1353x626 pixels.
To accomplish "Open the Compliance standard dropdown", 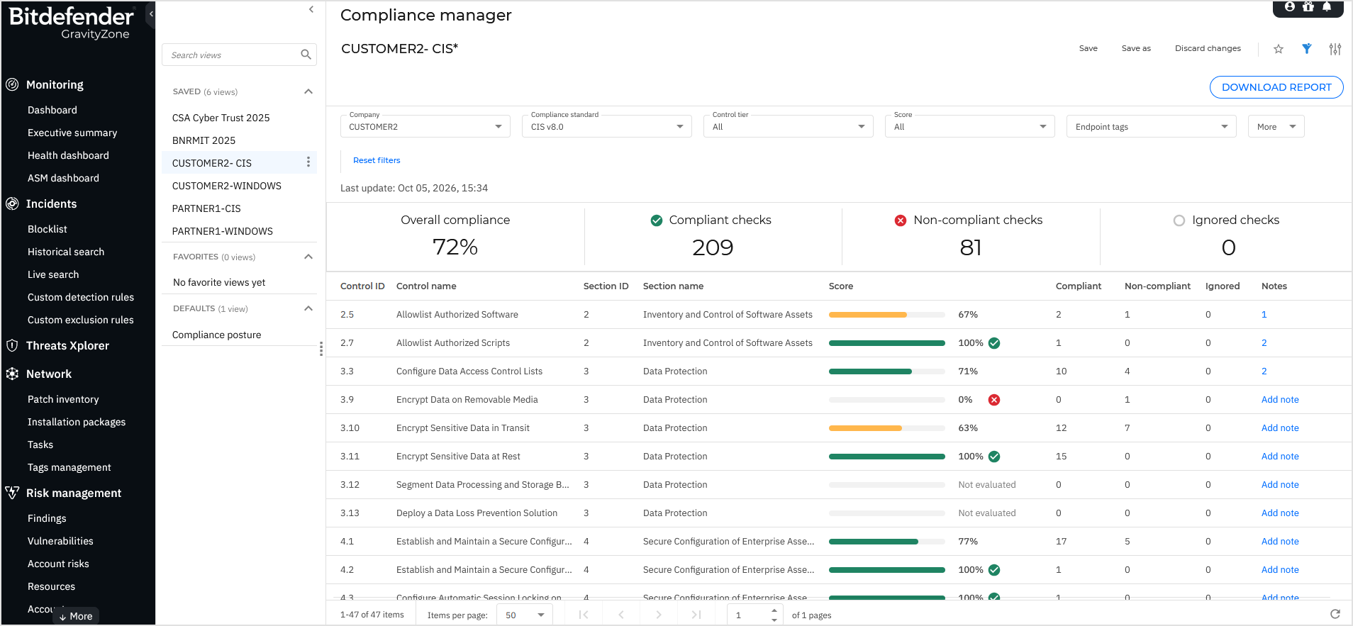I will pyautogui.click(x=607, y=126).
